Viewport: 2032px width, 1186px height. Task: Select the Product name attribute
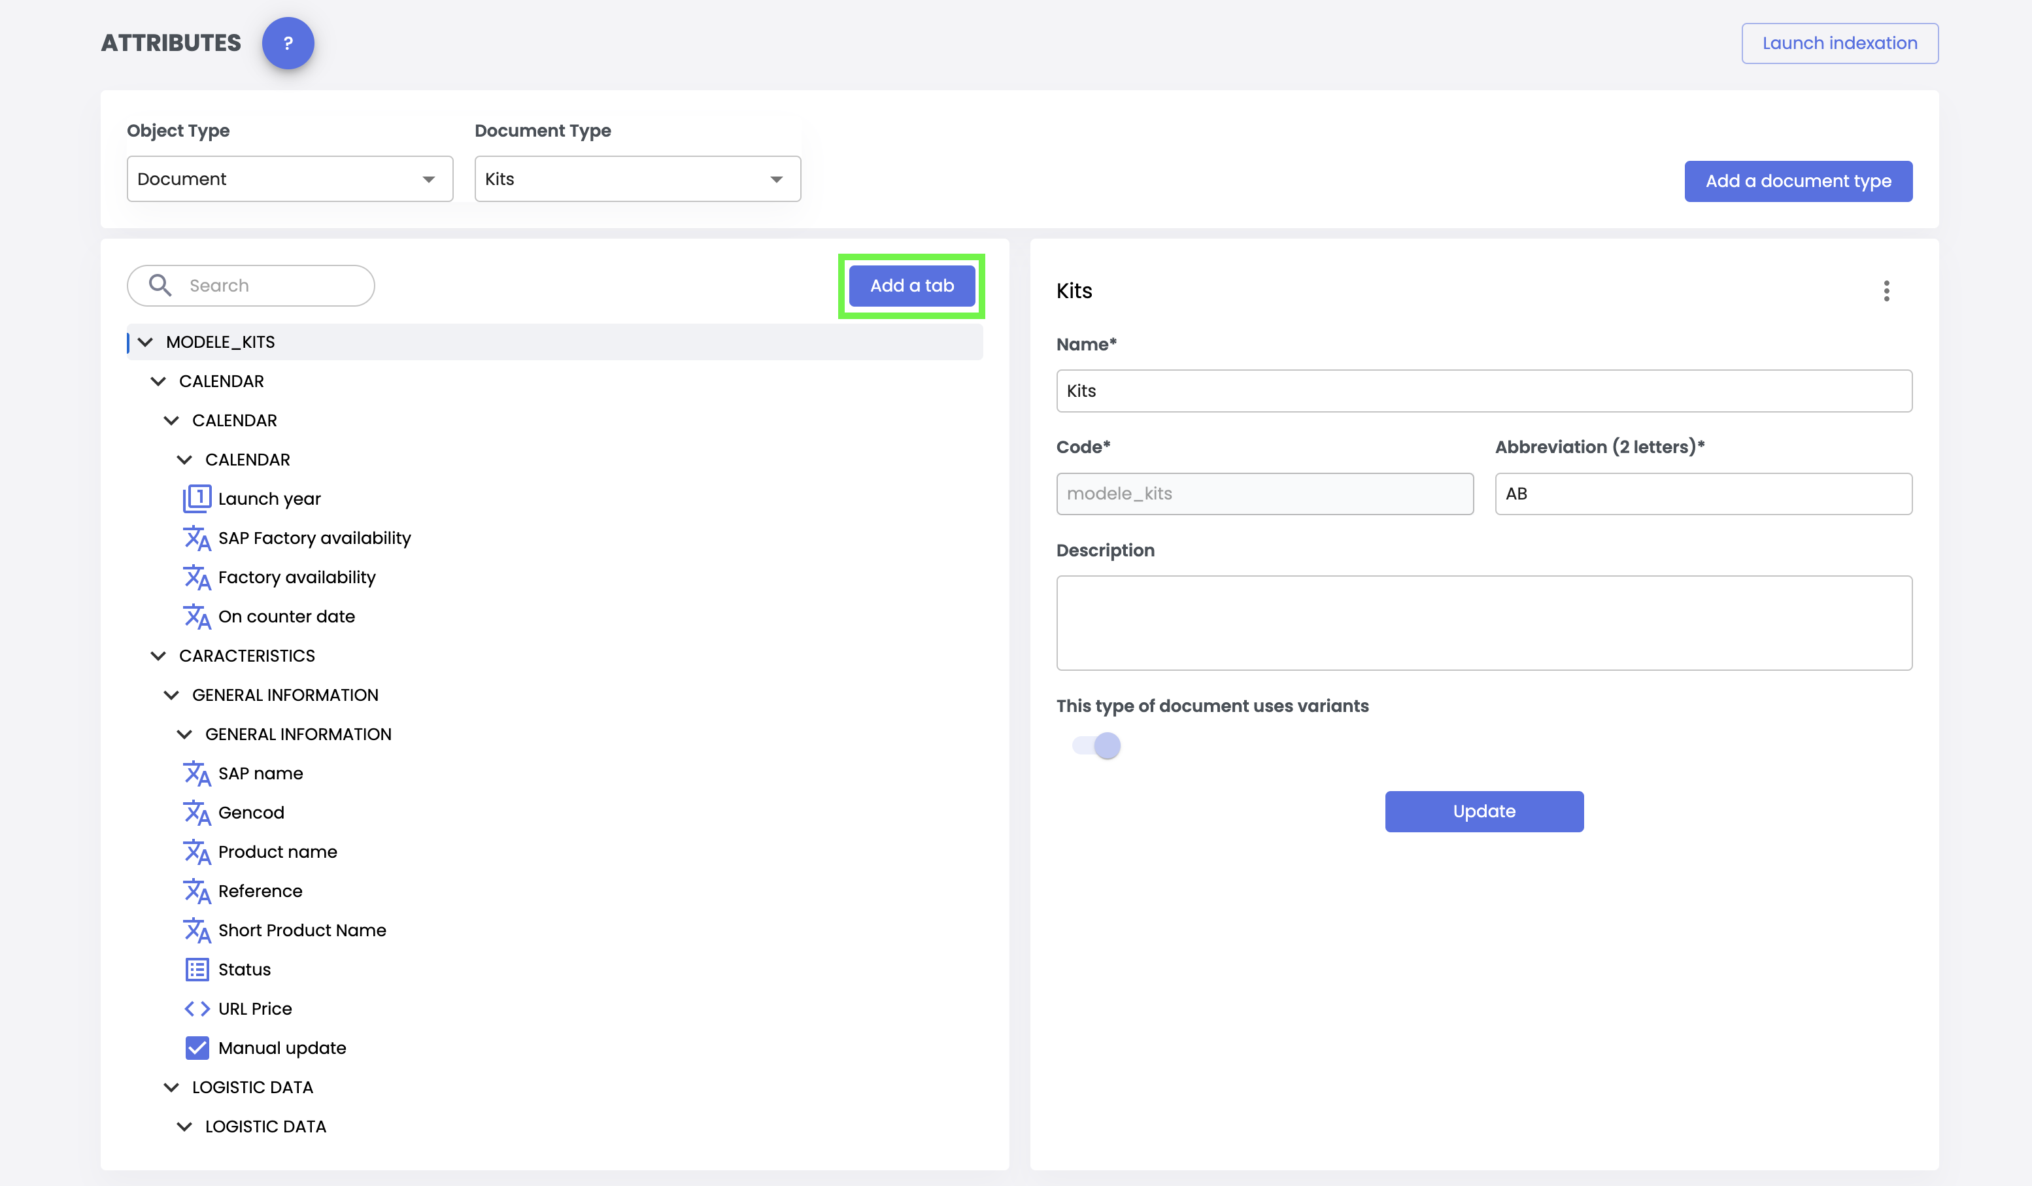click(277, 852)
